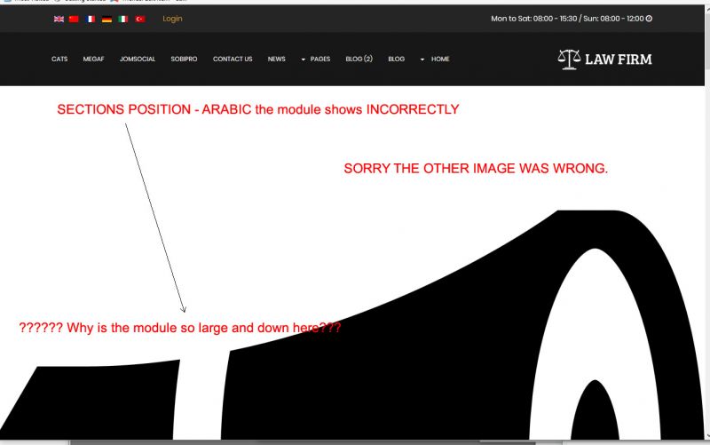Click the clock icon beside opening hours
The height and width of the screenshot is (445, 710).
[x=649, y=19]
